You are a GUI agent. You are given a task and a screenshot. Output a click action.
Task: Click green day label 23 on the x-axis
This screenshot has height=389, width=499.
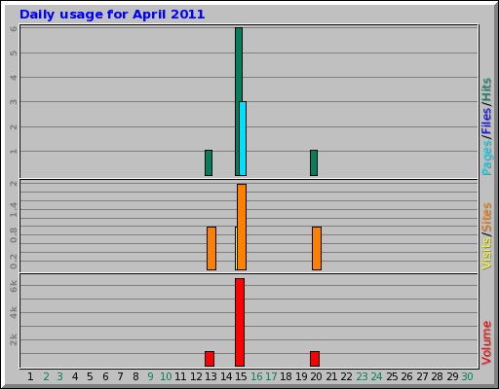tap(362, 376)
